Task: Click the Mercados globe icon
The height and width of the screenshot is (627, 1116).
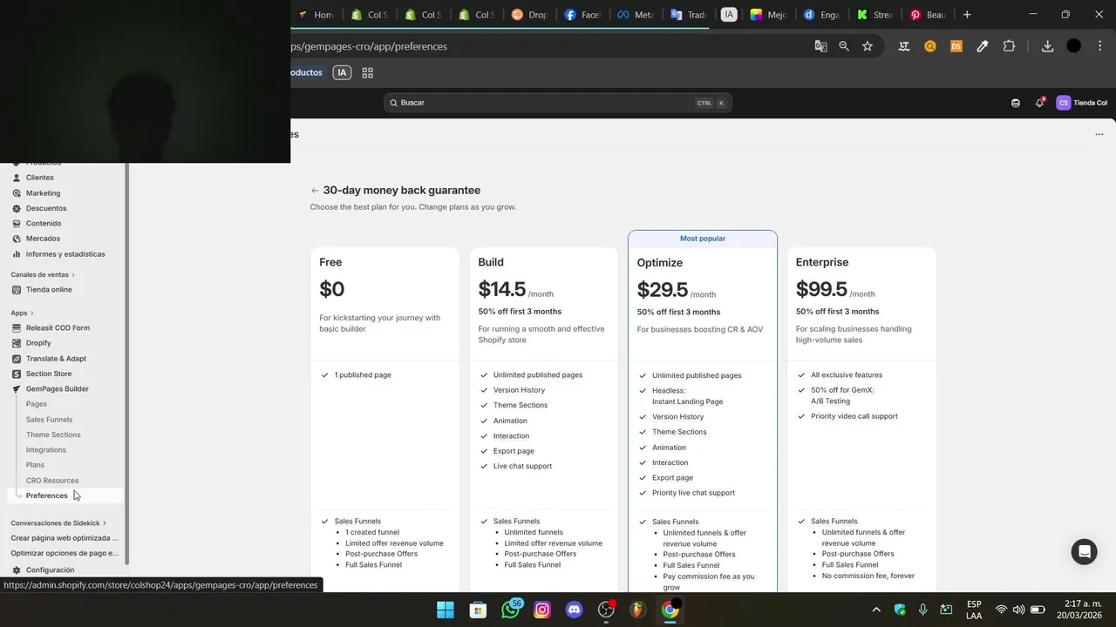Action: (x=17, y=239)
